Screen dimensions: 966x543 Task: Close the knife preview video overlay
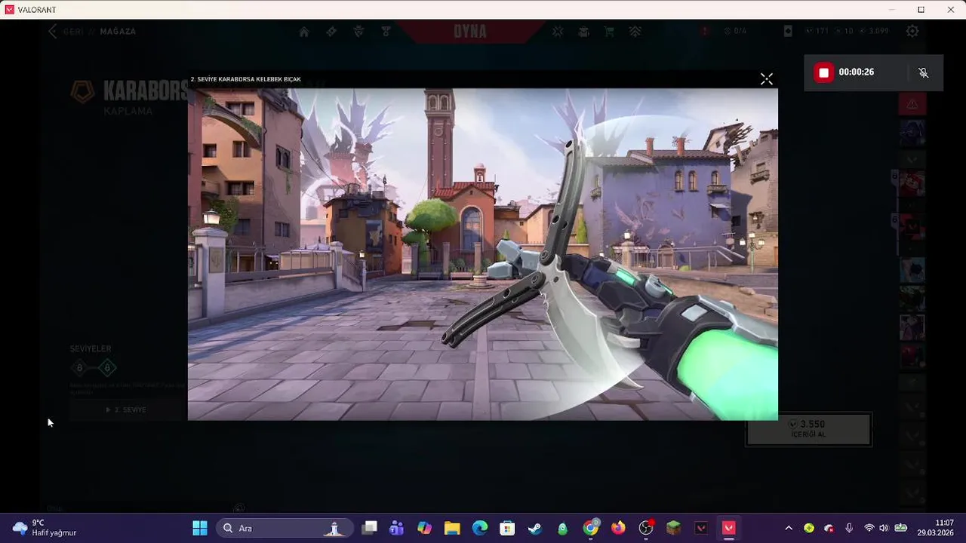coord(766,78)
